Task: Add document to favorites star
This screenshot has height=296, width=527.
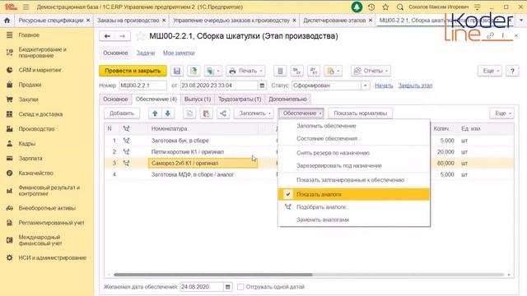Action: tap(140, 36)
